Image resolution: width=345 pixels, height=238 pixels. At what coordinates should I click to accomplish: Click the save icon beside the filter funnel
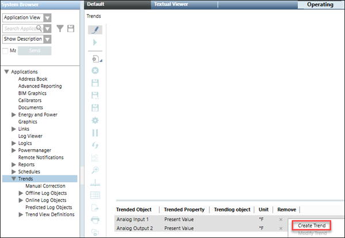tap(70, 28)
